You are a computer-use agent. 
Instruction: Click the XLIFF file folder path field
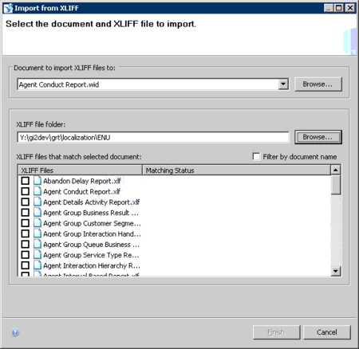point(153,137)
